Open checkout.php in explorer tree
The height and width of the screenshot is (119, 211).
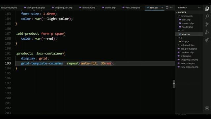click(x=187, y=52)
